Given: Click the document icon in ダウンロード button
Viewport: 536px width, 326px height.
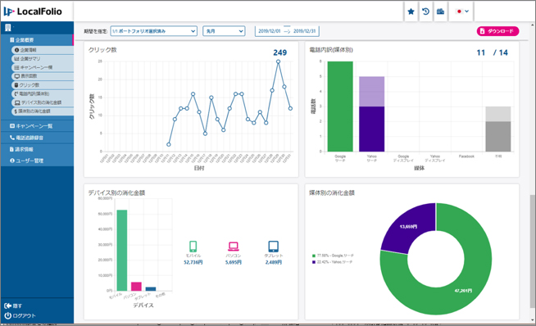Looking at the screenshot, I should 483,31.
